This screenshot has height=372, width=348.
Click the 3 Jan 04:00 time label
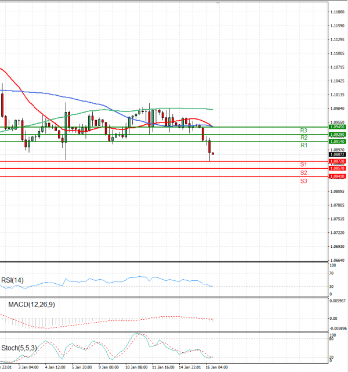click(x=28, y=367)
